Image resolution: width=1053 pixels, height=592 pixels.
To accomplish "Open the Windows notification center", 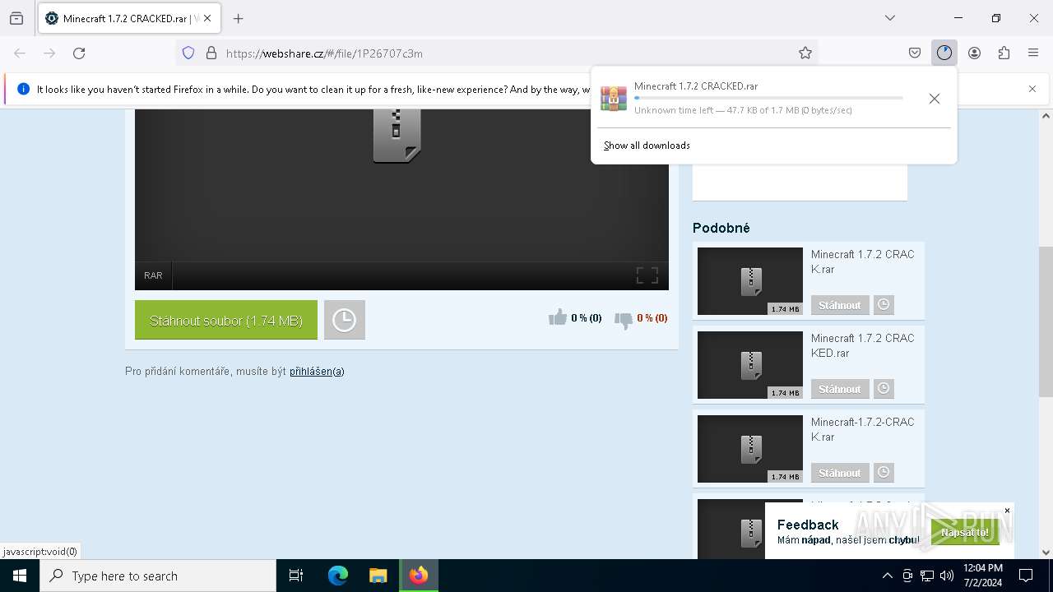I will 1026,576.
